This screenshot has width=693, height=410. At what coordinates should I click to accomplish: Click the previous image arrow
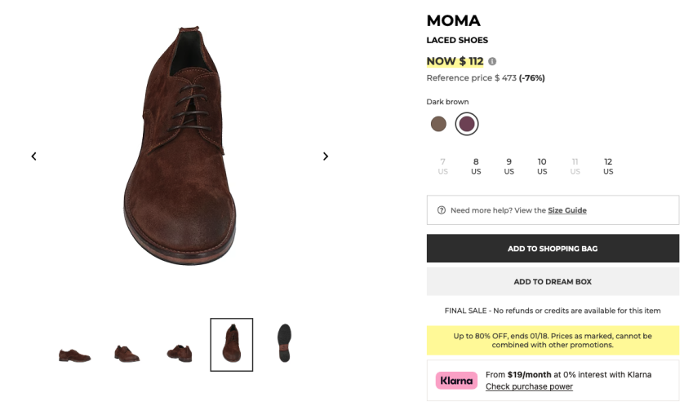pos(33,157)
